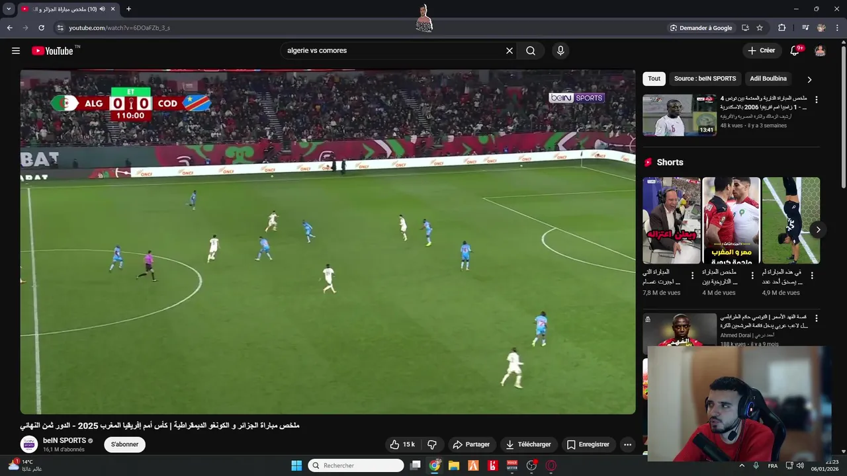The image size is (847, 476).
Task: Open the 13:41 suggested video thumbnail
Action: (680, 115)
